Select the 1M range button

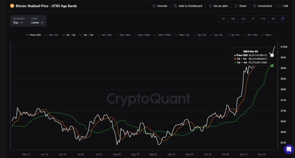coord(243,18)
